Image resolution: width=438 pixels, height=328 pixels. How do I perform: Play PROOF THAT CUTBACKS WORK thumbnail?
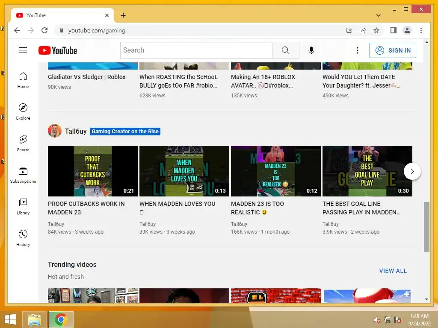pos(93,171)
